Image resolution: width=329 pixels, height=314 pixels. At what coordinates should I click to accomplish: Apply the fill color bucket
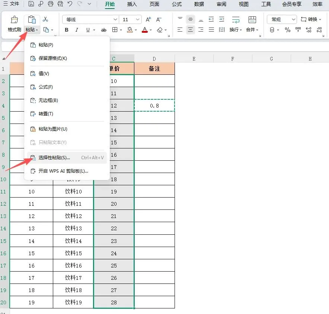click(130, 30)
